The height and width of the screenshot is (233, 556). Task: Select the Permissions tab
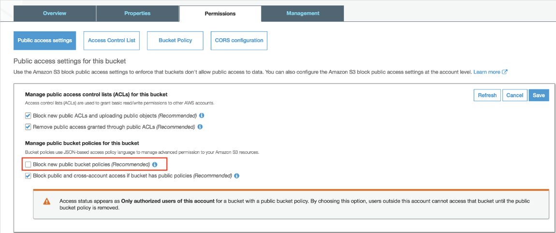tap(220, 14)
